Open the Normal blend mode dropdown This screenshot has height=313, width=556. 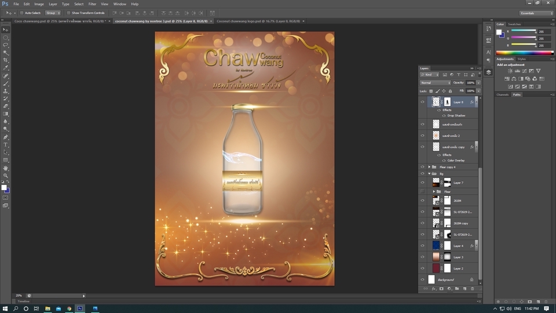(x=436, y=83)
